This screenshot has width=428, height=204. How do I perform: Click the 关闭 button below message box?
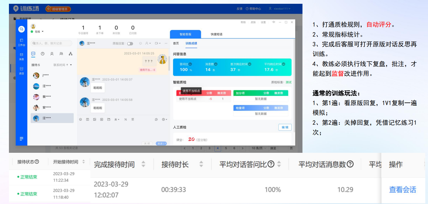147,144
